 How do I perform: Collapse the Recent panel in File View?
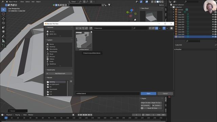click(46, 78)
